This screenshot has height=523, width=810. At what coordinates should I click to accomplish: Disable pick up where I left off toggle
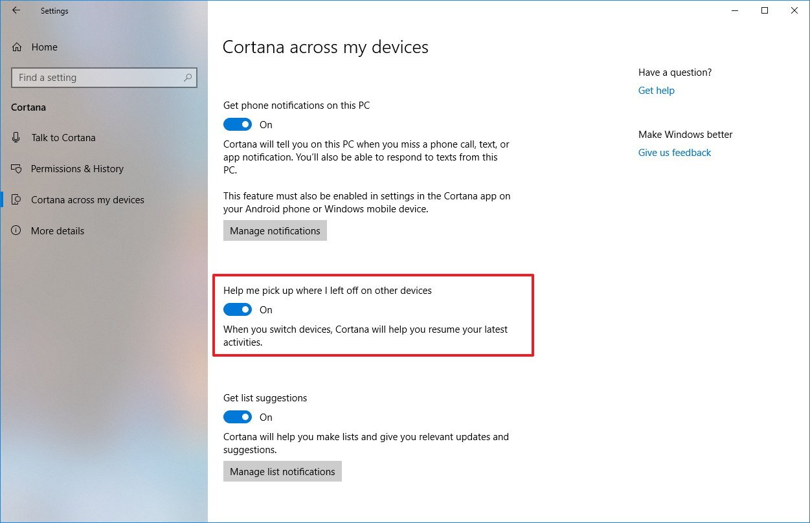[x=238, y=309]
